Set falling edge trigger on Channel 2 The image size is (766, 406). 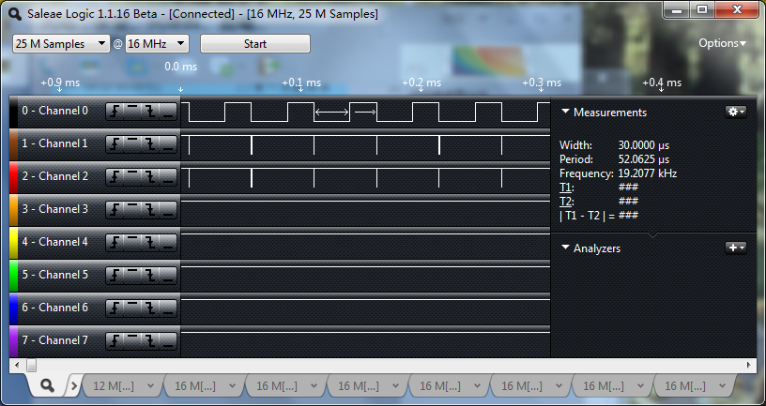click(150, 177)
